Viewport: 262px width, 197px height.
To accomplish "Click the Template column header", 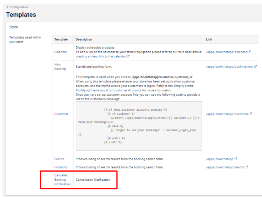I will (x=61, y=39).
